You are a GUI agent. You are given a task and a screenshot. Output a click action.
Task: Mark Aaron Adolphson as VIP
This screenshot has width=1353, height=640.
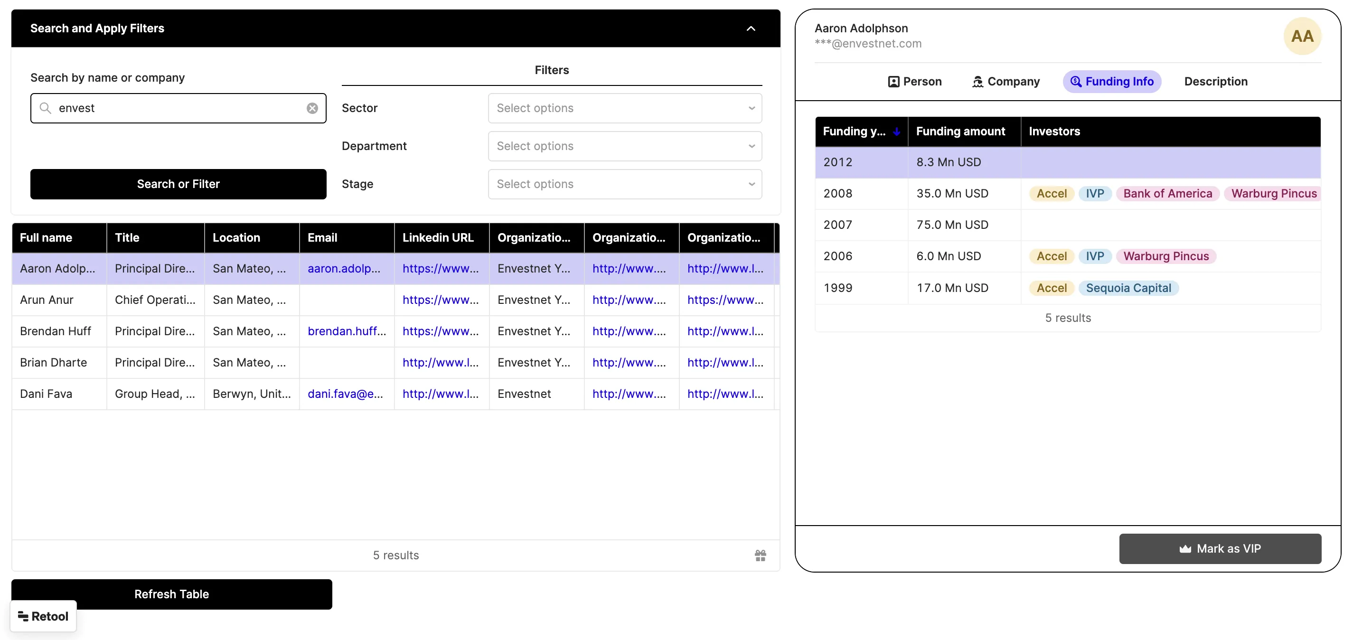(x=1220, y=548)
